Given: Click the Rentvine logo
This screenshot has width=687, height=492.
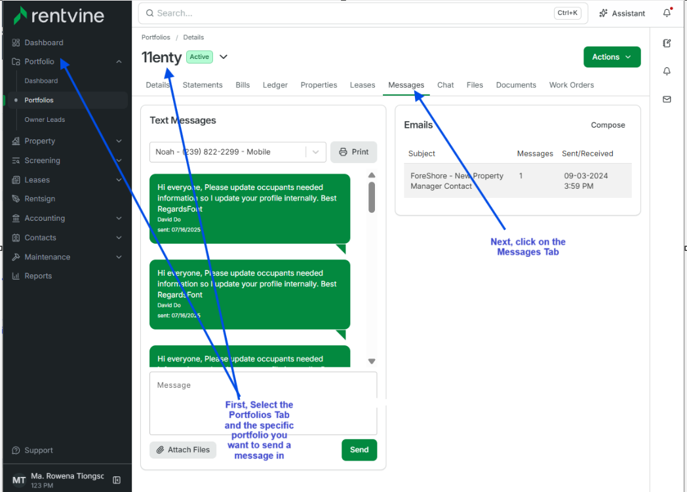Looking at the screenshot, I should (59, 16).
